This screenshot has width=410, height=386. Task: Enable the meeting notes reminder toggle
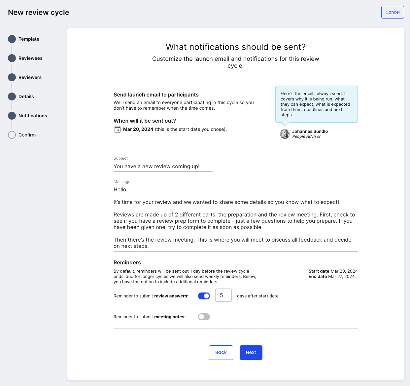(x=204, y=317)
